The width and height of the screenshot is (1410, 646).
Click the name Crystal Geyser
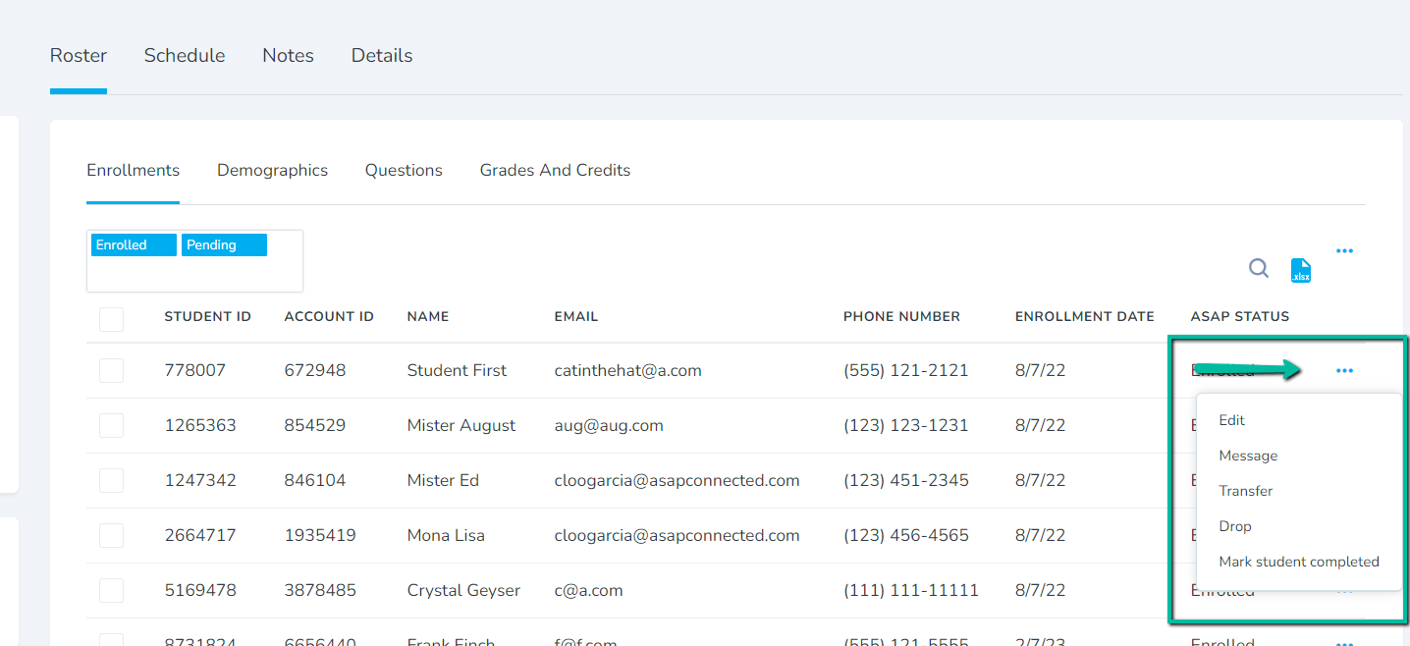pyautogui.click(x=463, y=590)
